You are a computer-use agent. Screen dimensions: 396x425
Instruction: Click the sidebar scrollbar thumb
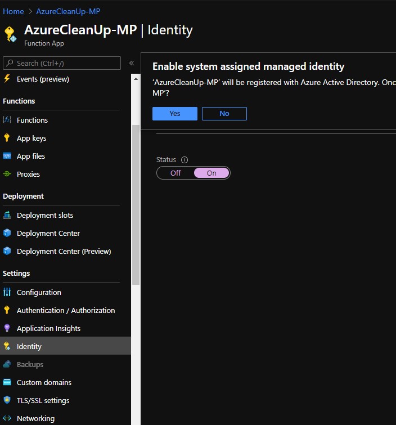[136, 205]
